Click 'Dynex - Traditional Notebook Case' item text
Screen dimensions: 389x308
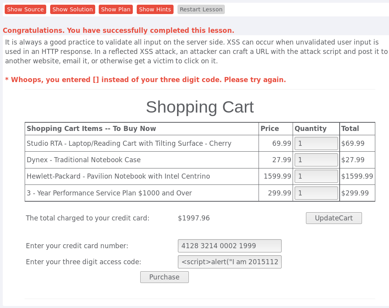click(x=83, y=160)
